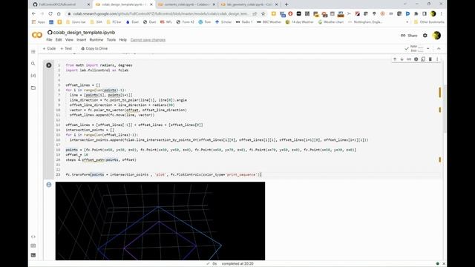Copy link to cell icon
This screenshot has height=267, width=475.
pyautogui.click(x=409, y=59)
